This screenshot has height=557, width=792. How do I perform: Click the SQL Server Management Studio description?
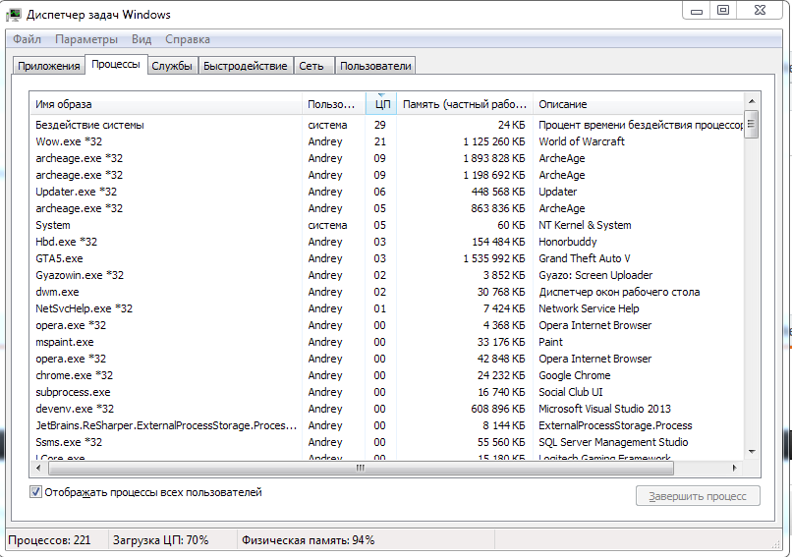click(x=613, y=442)
